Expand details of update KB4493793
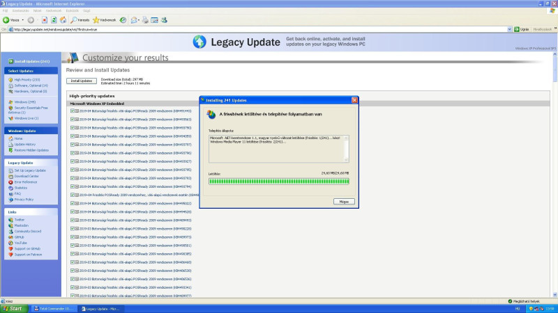This screenshot has width=558, height=313. (77, 178)
